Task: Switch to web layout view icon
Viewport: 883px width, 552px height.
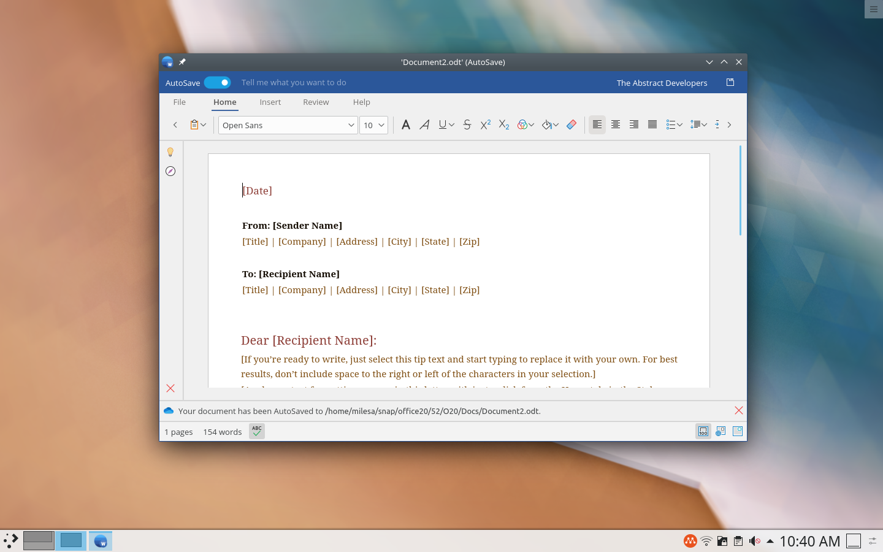Action: point(721,431)
